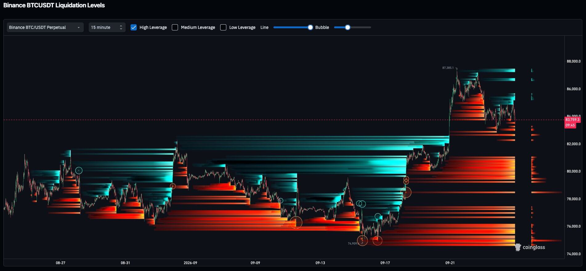Click the Line slider handle
Screen dimensions: 586x271
pyautogui.click(x=310, y=27)
